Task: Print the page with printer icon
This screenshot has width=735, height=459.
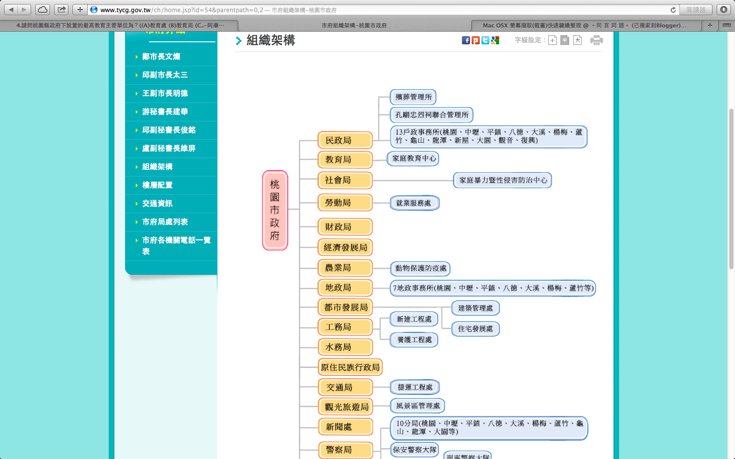Action: 596,40
